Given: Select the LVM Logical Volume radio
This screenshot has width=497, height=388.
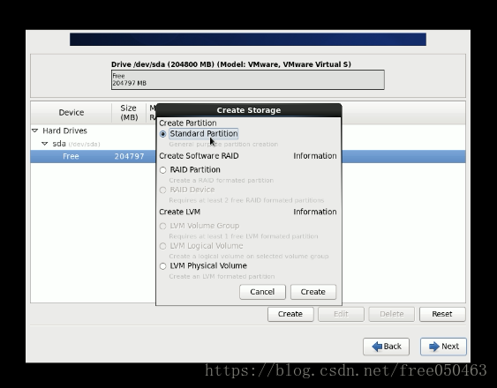Looking at the screenshot, I should coord(163,246).
